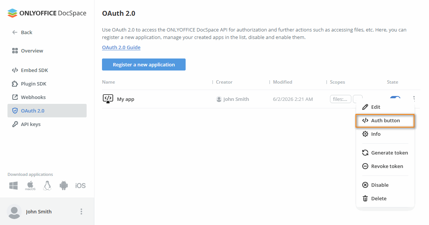Click the My app three-dot menu
The height and width of the screenshot is (225, 429).
tap(414, 99)
